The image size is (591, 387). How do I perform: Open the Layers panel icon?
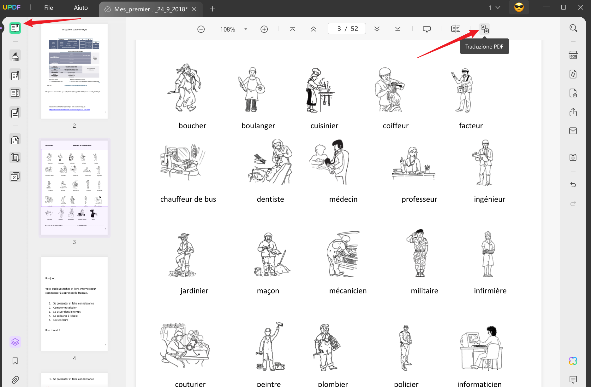[x=15, y=342]
